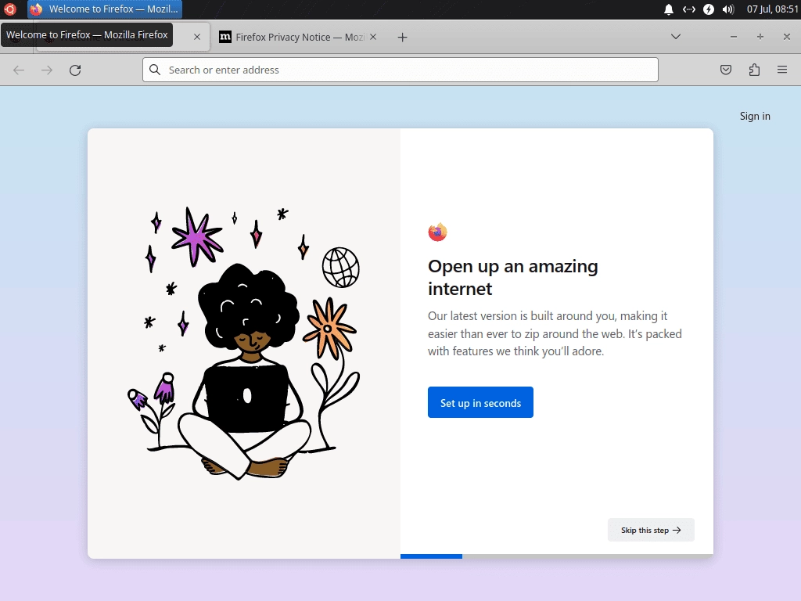
Task: Click the Sign in link
Action: [755, 116]
